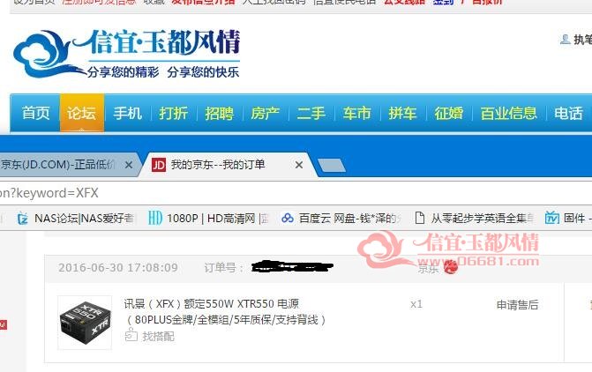
Task: Click the order timestamp 2016-06-30 17:08:09
Action: pyautogui.click(x=118, y=267)
